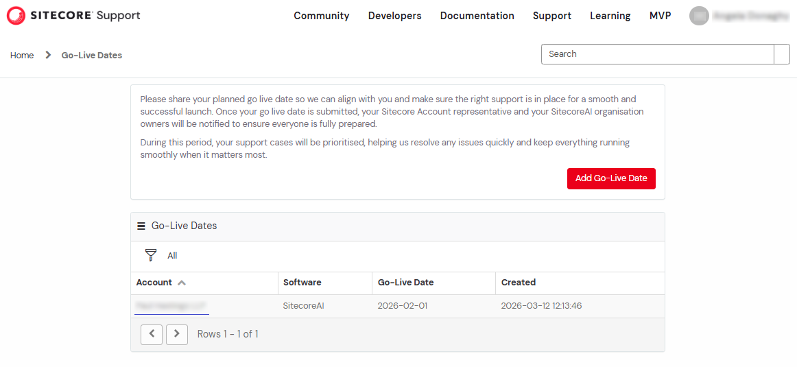Viewport: 797px width, 367px height.
Task: Open the user avatar profile icon
Action: pos(699,16)
